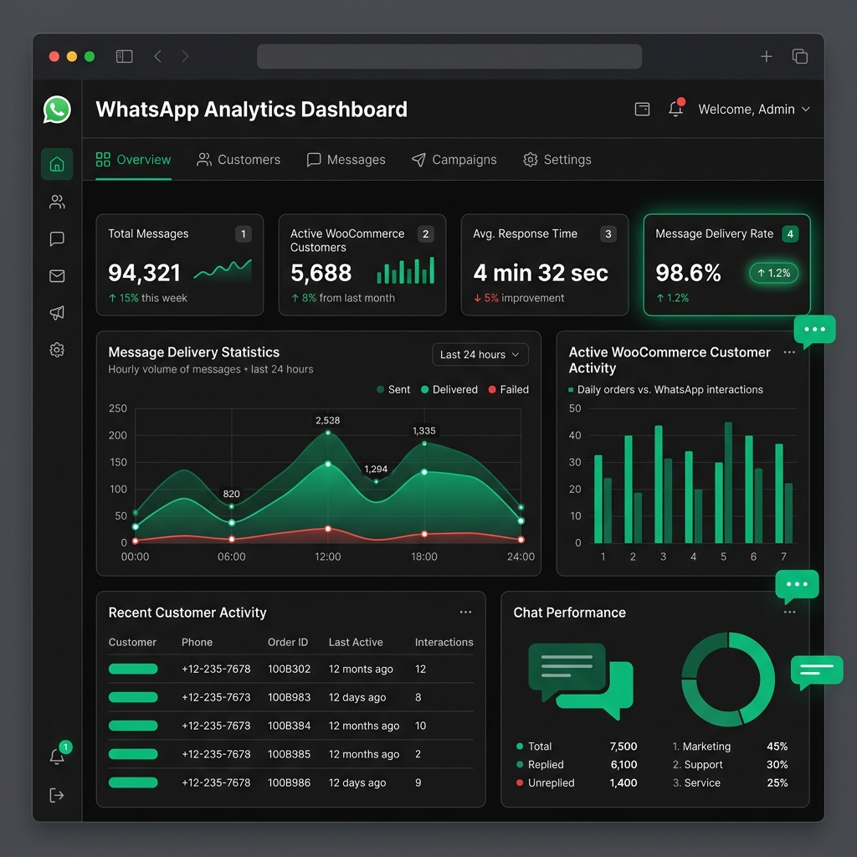
Task: Sort table by Order ID column header
Action: click(288, 642)
